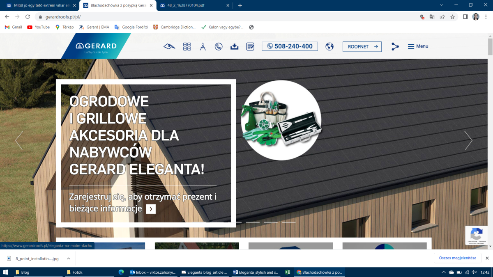Click the white arrow button after 'bieżące informacje'
Image resolution: width=493 pixels, height=277 pixels.
pos(151,209)
